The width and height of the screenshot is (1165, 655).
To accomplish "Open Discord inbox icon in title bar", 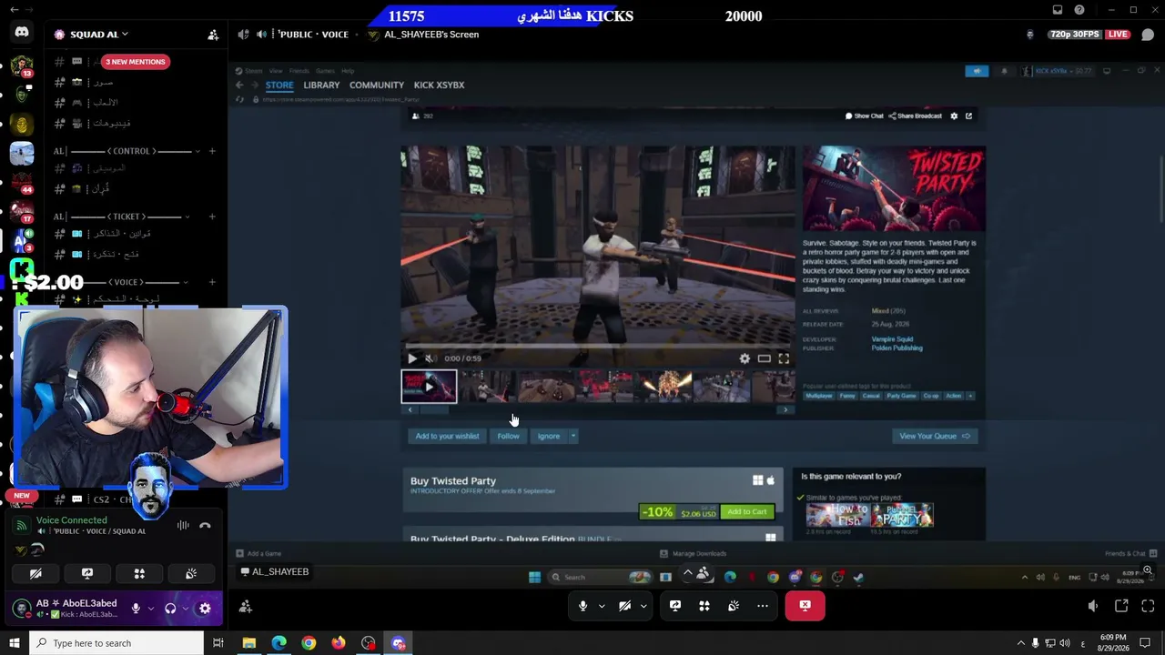I will click(1058, 10).
